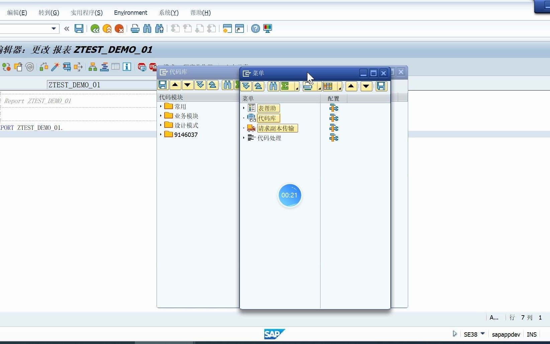Click the up arrow in 代码库 window toolbar
Viewport: 550px width, 344px height.
(x=175, y=85)
